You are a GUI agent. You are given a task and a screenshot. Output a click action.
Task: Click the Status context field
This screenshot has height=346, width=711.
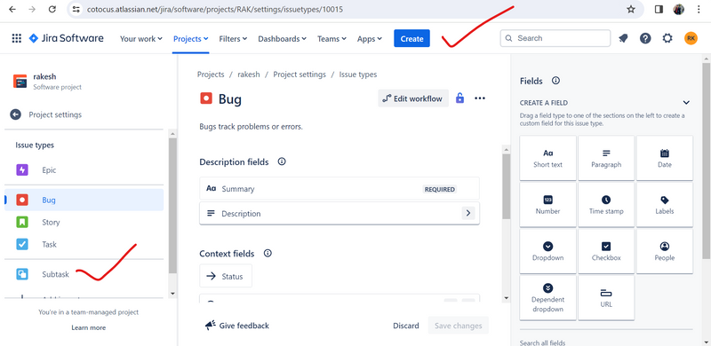[226, 276]
